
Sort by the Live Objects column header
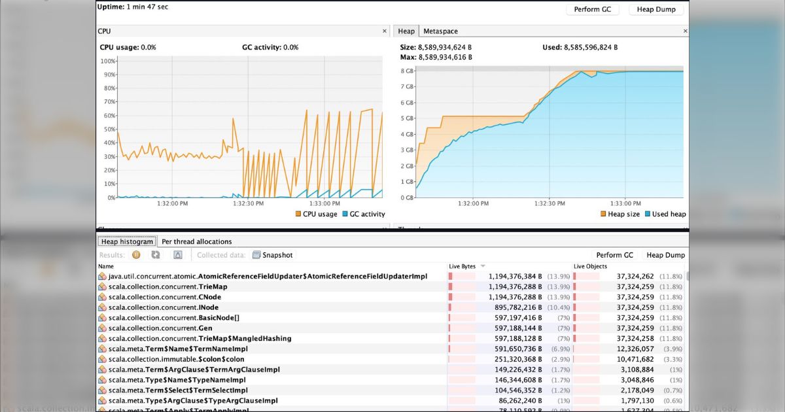tap(590, 267)
